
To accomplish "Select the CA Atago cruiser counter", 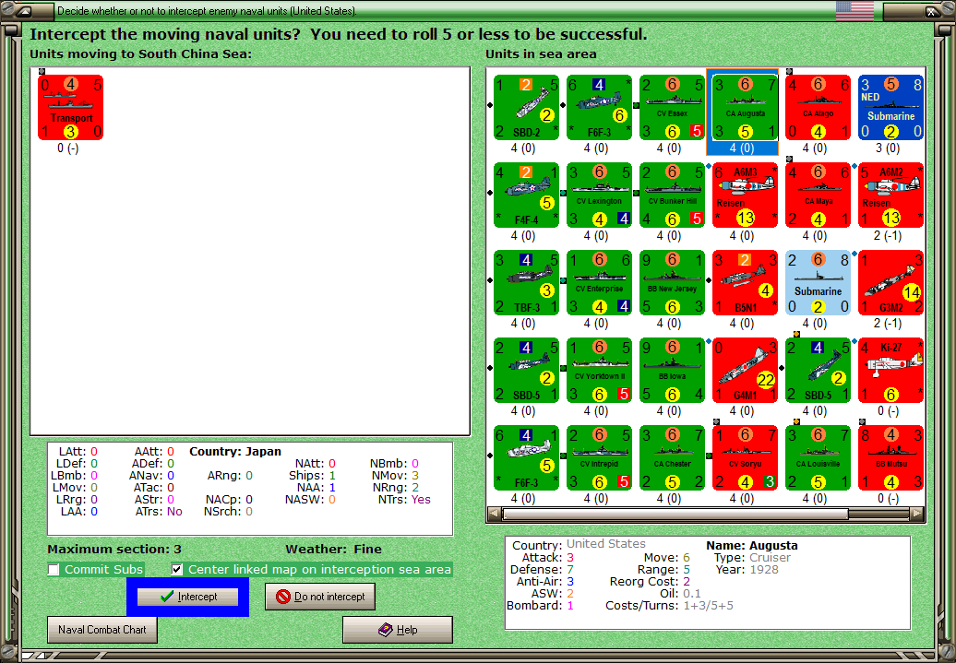I will pyautogui.click(x=819, y=107).
